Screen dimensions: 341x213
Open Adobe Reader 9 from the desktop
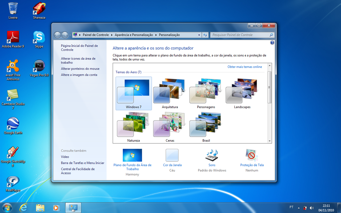point(13,37)
